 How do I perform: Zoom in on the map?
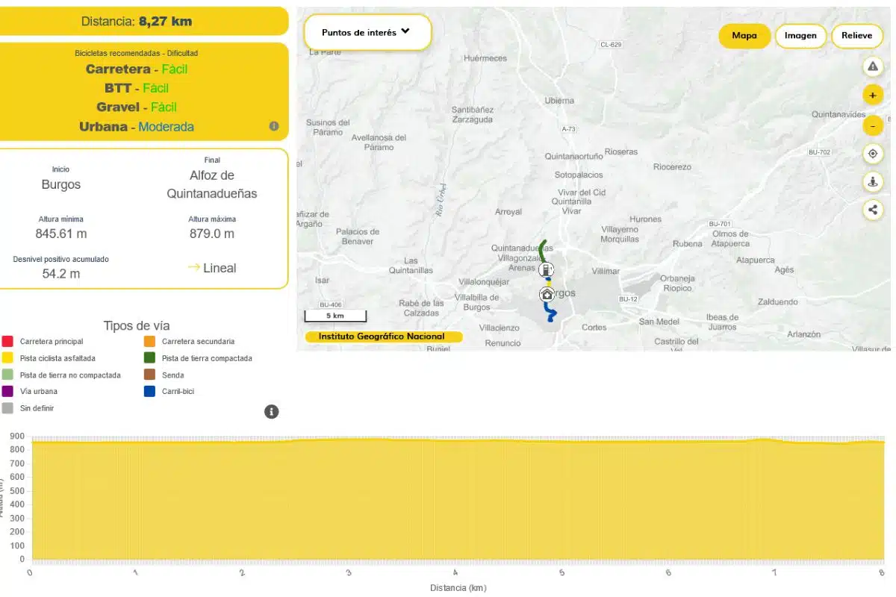click(872, 96)
